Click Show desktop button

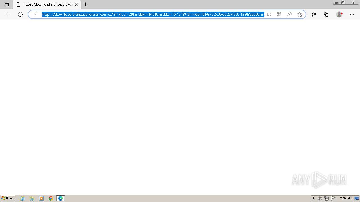point(357,198)
